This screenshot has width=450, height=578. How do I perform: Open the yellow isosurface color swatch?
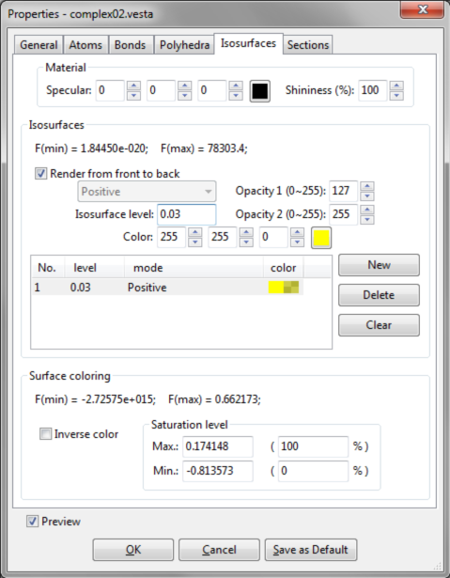321,238
